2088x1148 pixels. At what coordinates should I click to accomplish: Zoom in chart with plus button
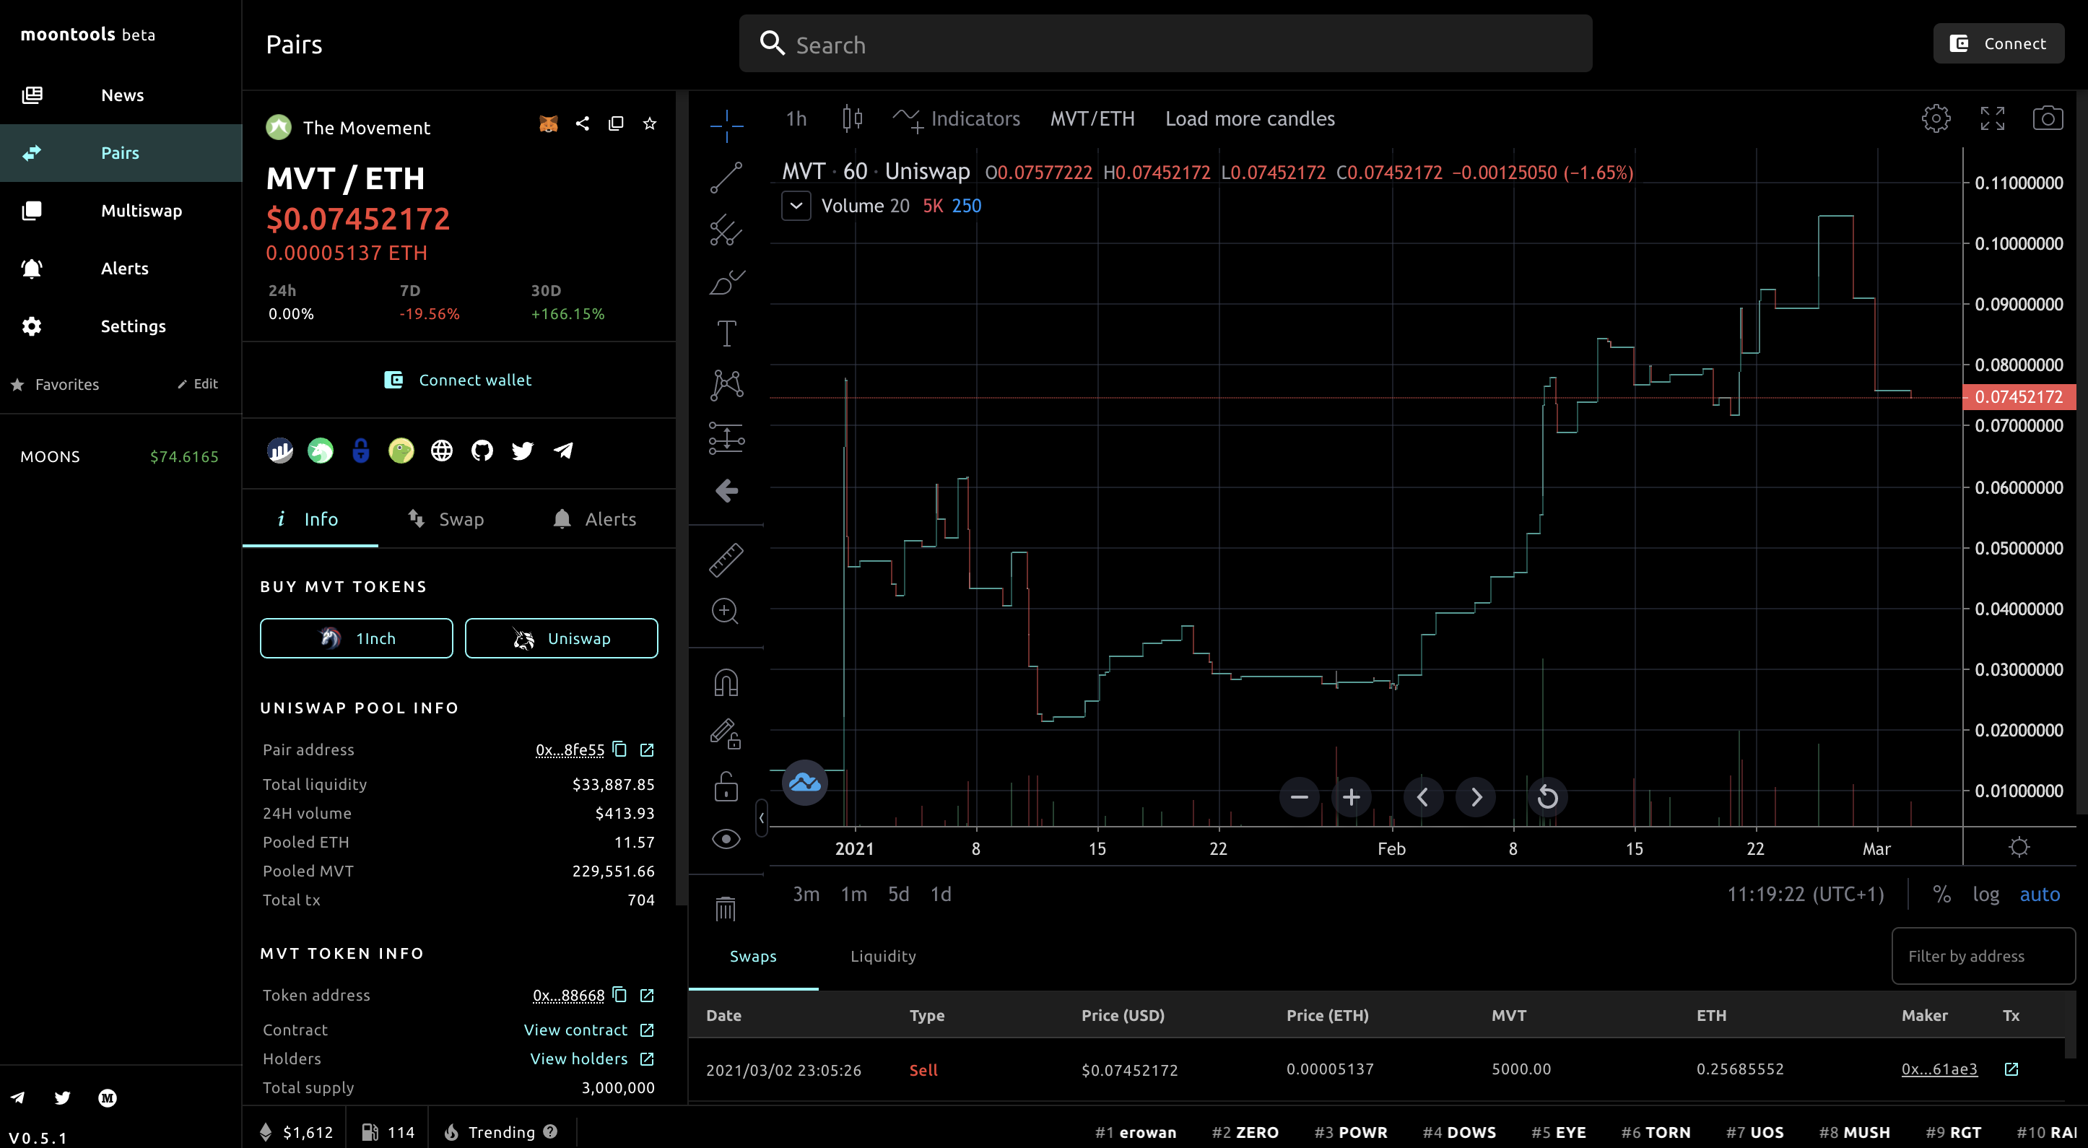coord(1351,797)
